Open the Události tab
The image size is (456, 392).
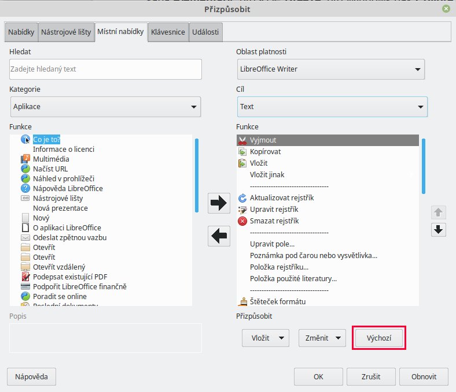(205, 32)
